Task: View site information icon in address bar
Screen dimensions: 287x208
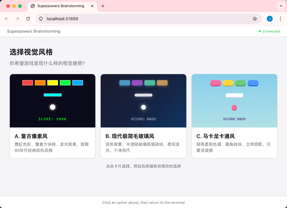Action: 41,19
